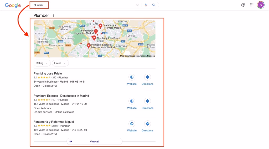Image resolution: width=269 pixels, height=149 pixels.
Task: Click the phone number 915 64 29 59
Action: click(79, 130)
